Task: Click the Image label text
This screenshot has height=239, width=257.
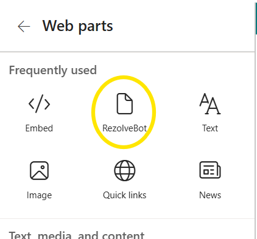Action: 39,195
